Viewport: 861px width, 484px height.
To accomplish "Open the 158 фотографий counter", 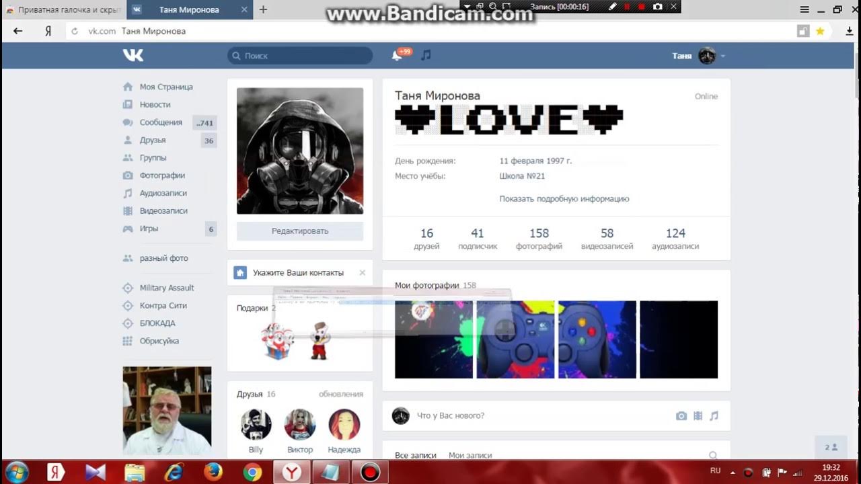I will tap(539, 239).
